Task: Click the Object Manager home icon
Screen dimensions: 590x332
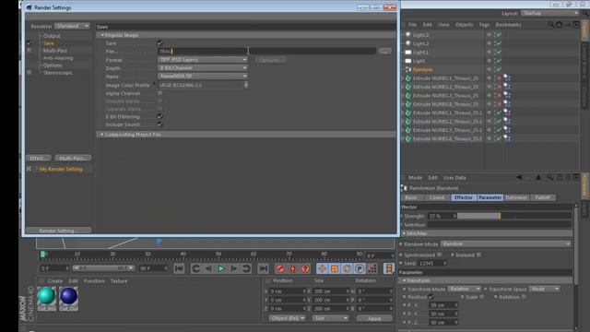Action: pyautogui.click(x=560, y=25)
